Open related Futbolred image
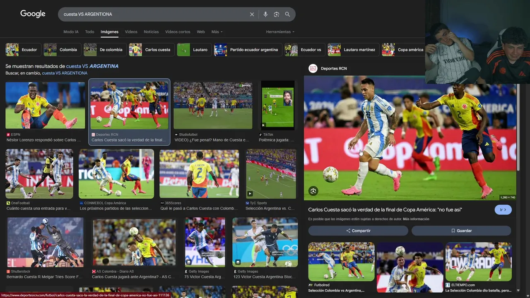 341,262
